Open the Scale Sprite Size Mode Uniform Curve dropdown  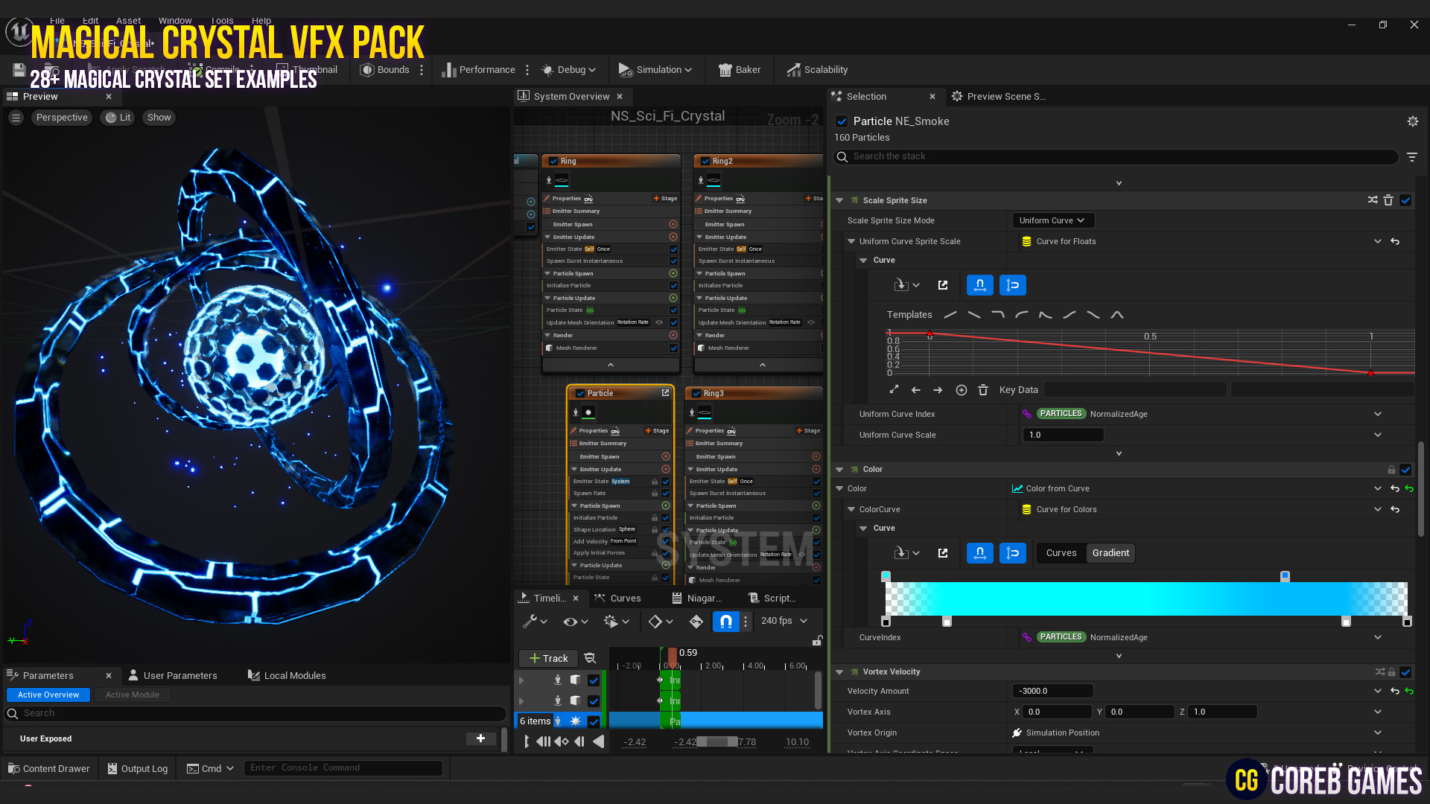[x=1052, y=220]
